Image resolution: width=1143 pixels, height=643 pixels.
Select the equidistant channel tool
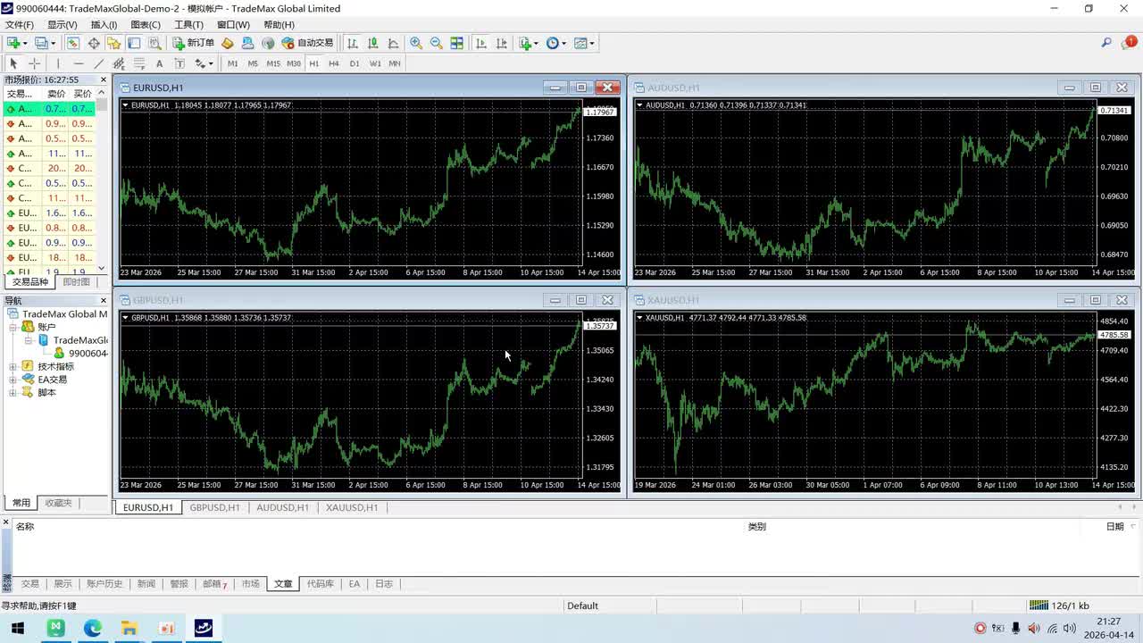119,63
